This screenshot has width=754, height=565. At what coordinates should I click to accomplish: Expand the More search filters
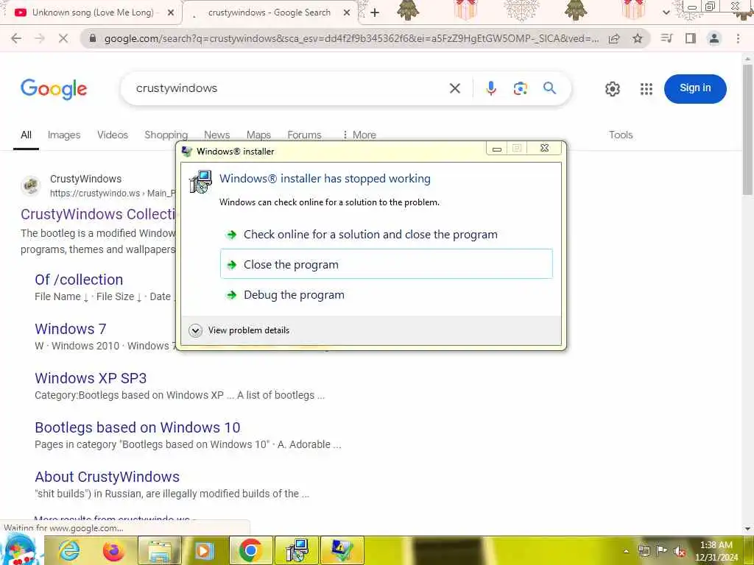(359, 135)
